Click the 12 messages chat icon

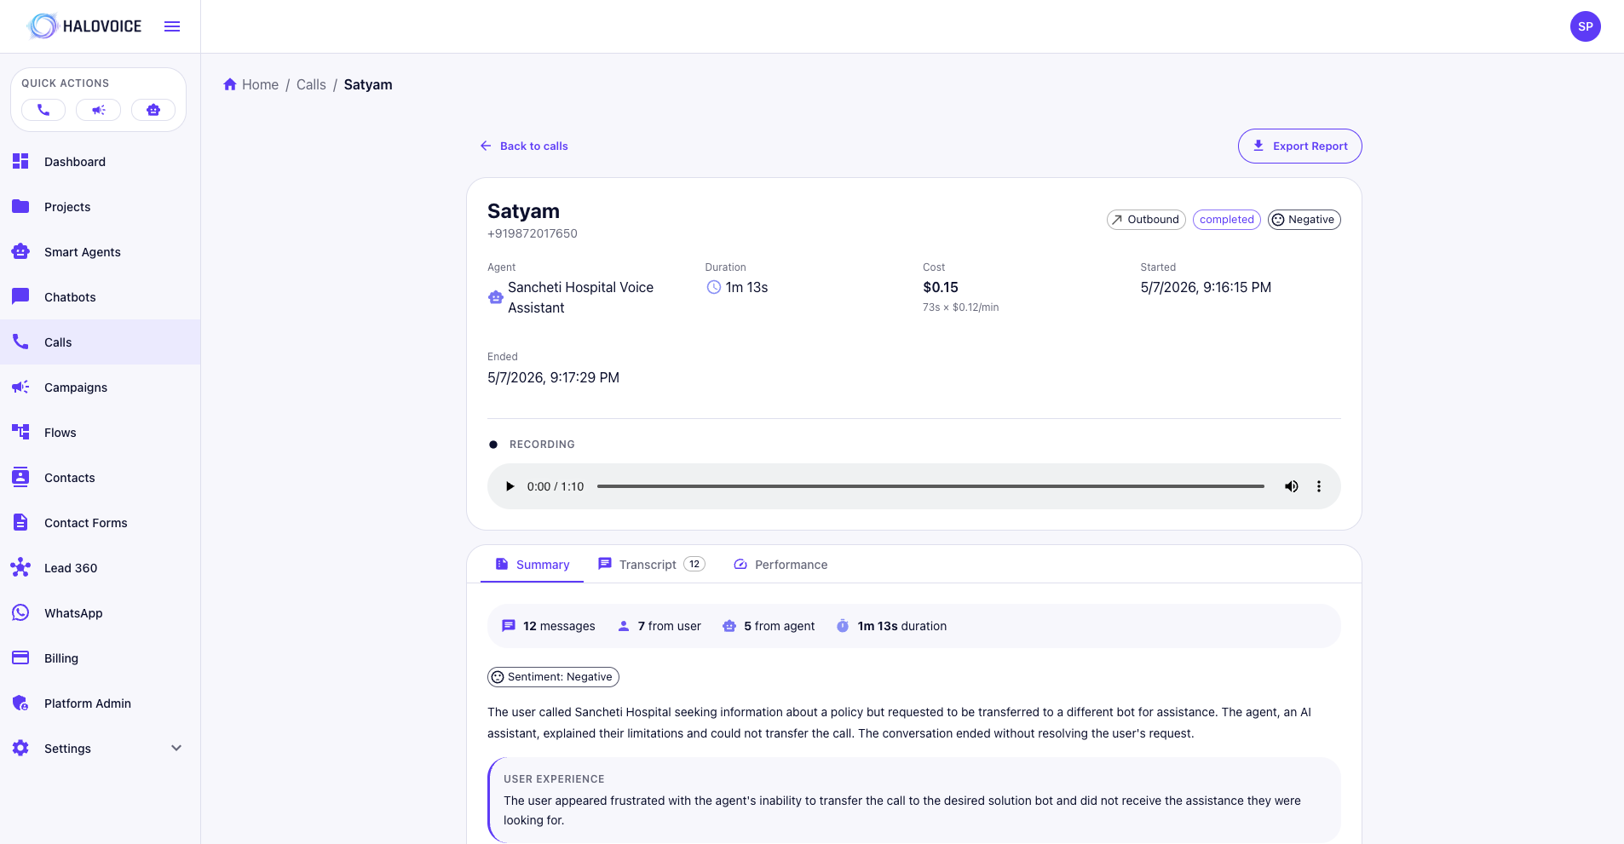509,626
